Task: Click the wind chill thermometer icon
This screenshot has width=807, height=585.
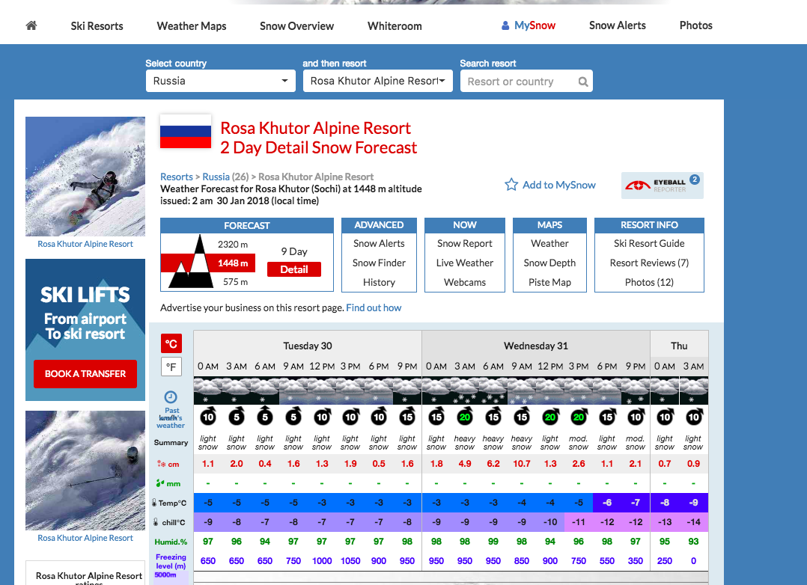Action: 156,522
